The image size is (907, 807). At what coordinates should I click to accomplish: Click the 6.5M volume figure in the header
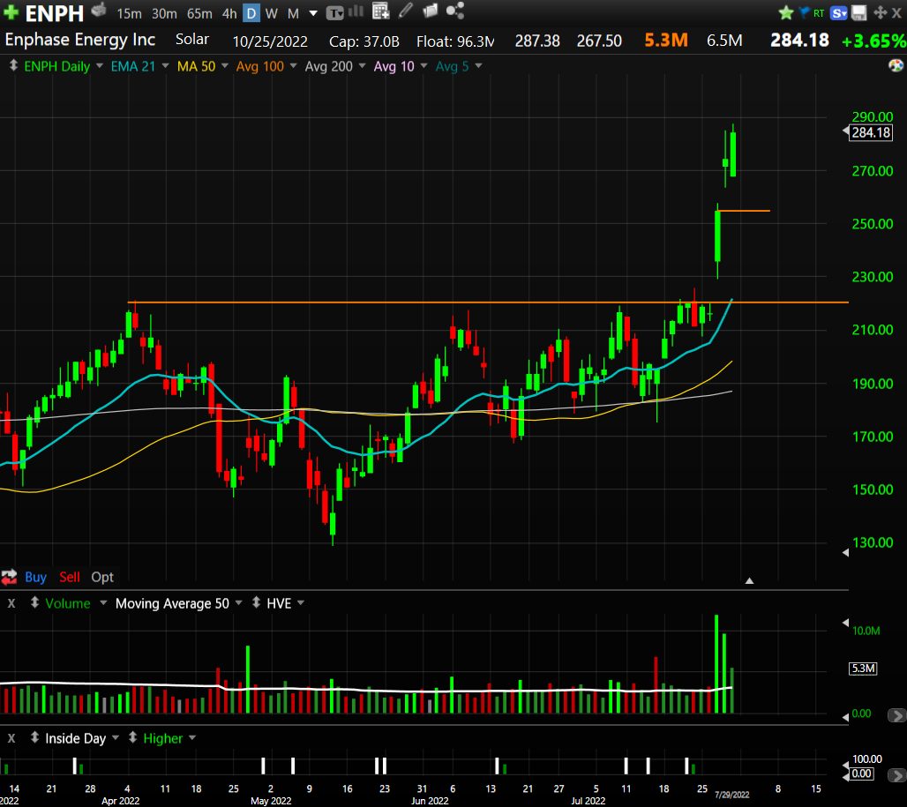click(x=724, y=41)
